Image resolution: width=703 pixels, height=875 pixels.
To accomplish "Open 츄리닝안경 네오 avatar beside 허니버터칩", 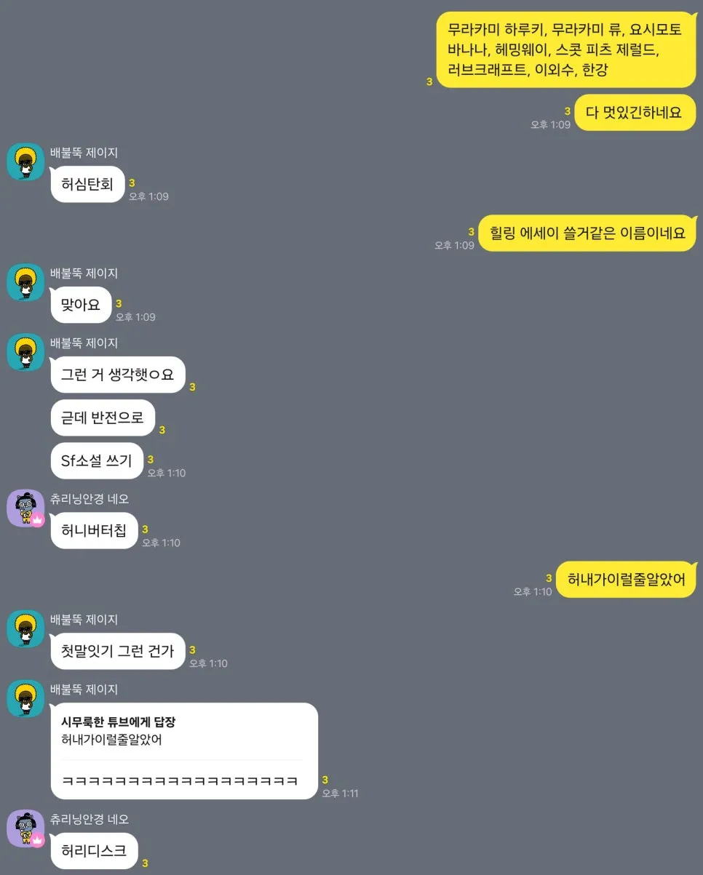I will (x=25, y=508).
